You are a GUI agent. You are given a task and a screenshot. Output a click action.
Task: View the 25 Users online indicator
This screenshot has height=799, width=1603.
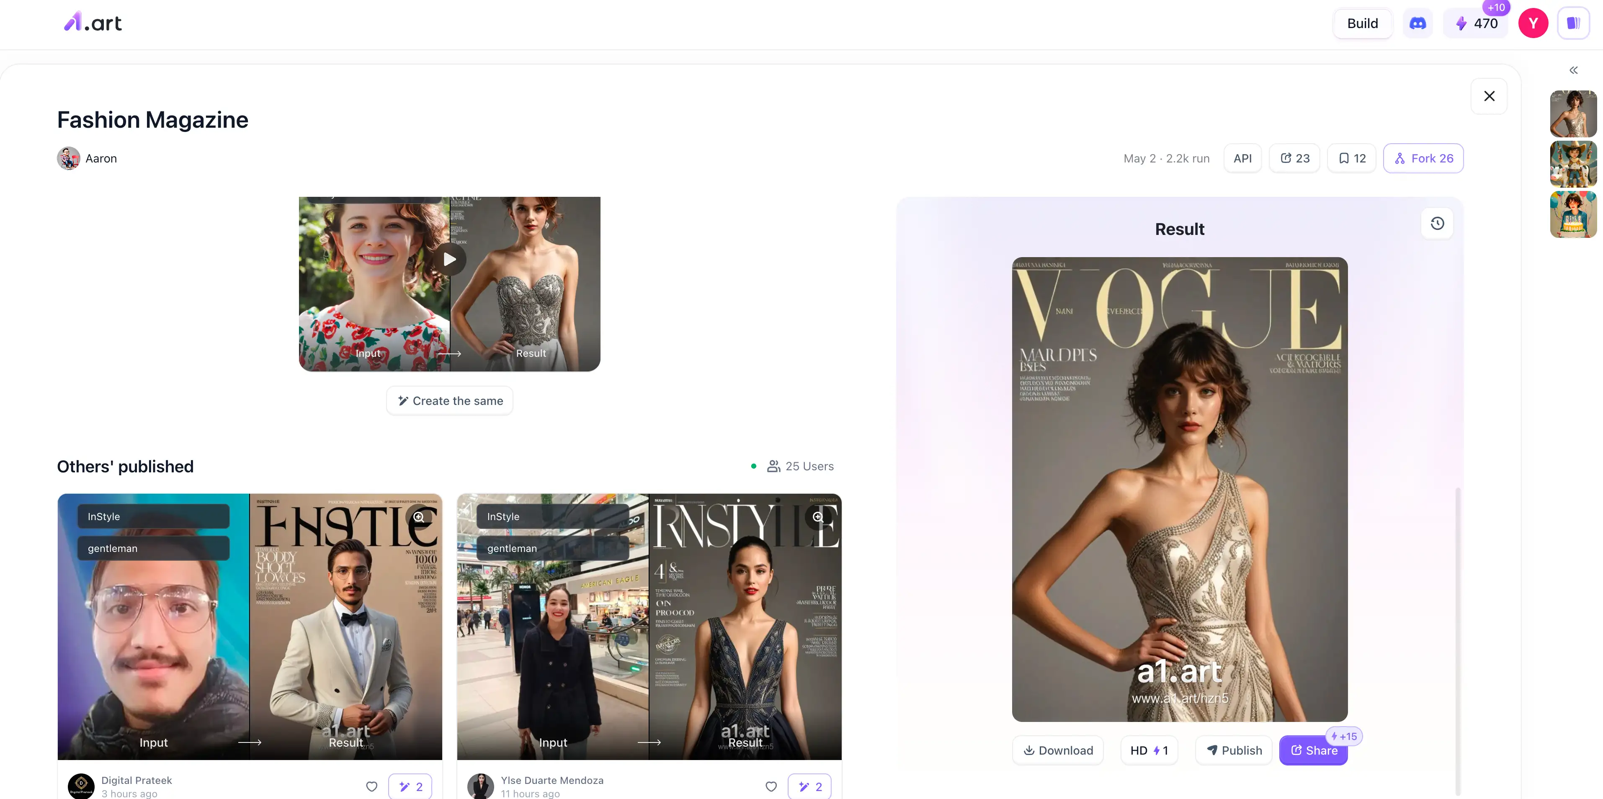point(793,466)
